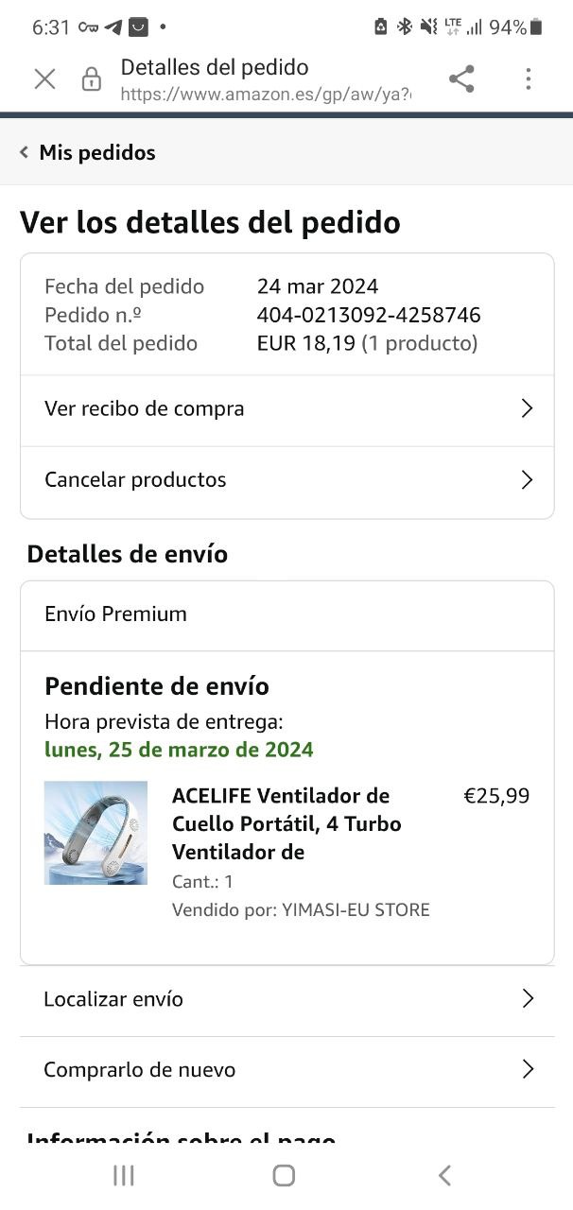Open ACELIFE Ventilador de Cuello product title
Image resolution: width=573 pixels, height=1210 pixels.
coord(286,823)
